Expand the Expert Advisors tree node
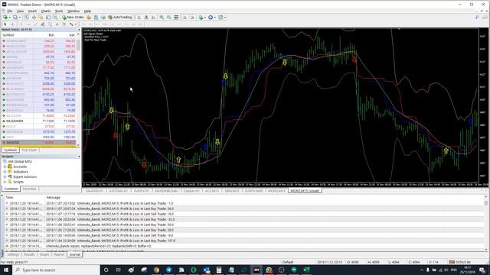The height and width of the screenshot is (275, 490). point(5,176)
